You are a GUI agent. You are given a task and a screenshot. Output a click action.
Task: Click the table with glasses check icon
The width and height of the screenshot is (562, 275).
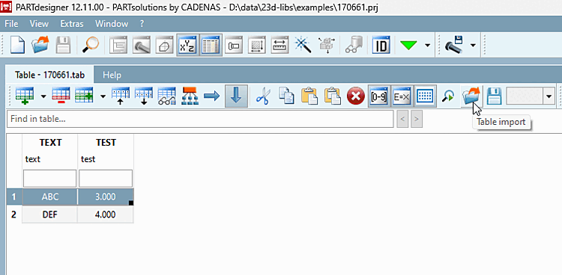click(167, 96)
